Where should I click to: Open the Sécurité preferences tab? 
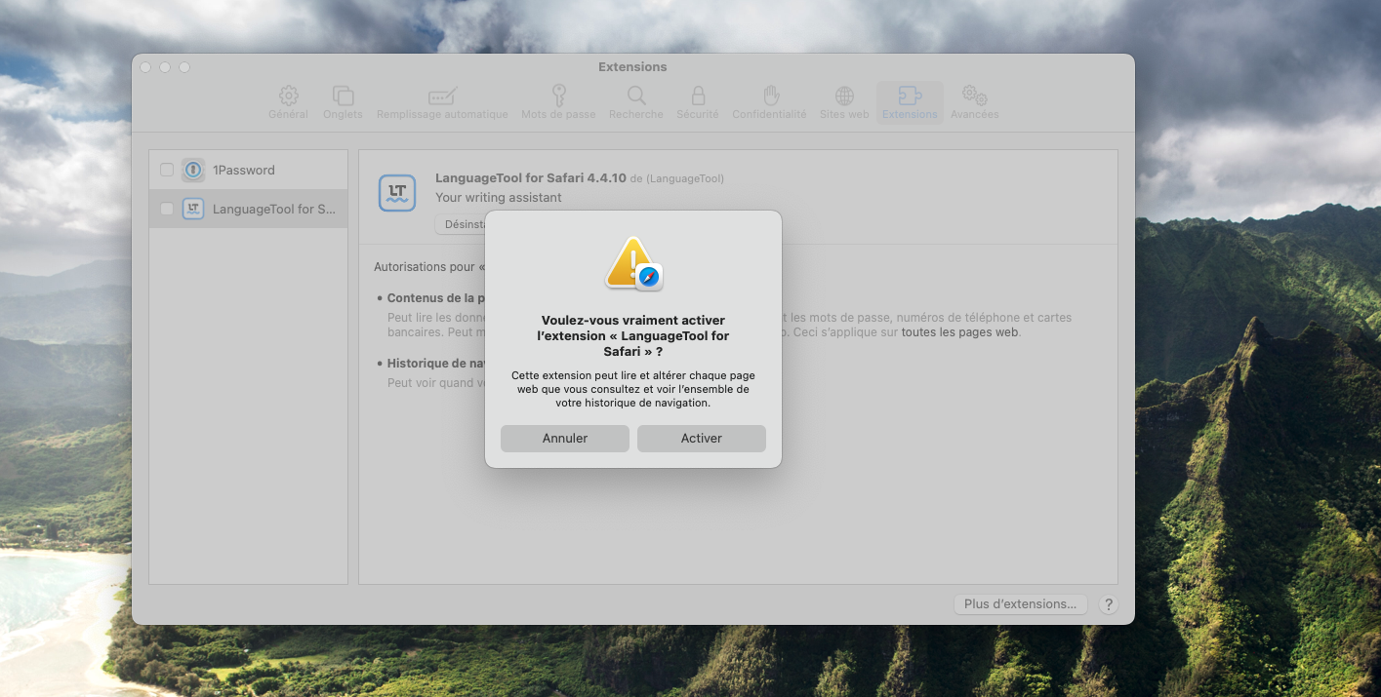[x=698, y=102]
